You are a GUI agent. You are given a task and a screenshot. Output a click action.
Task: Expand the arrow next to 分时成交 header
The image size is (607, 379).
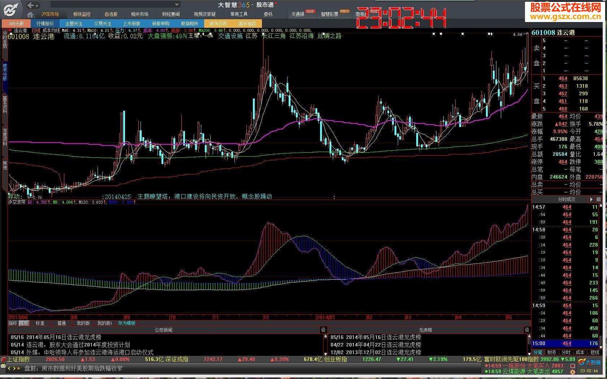point(591,199)
